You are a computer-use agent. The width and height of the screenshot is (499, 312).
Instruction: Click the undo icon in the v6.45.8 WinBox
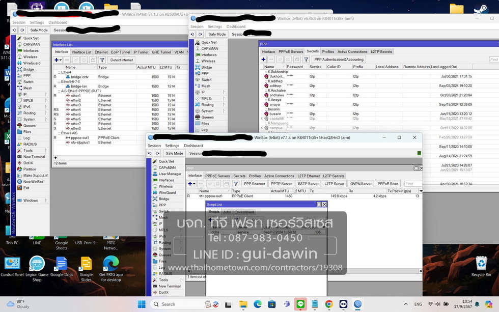tap(192, 34)
